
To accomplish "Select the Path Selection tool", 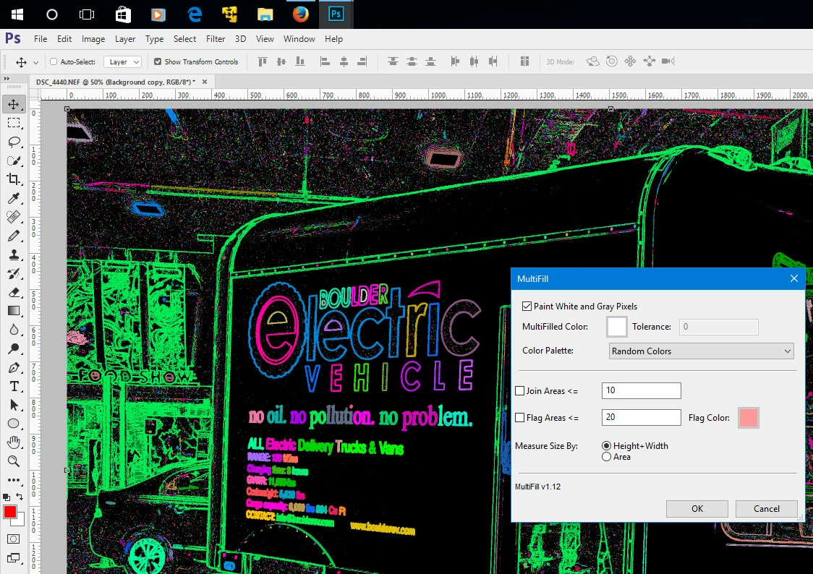I will coord(14,405).
